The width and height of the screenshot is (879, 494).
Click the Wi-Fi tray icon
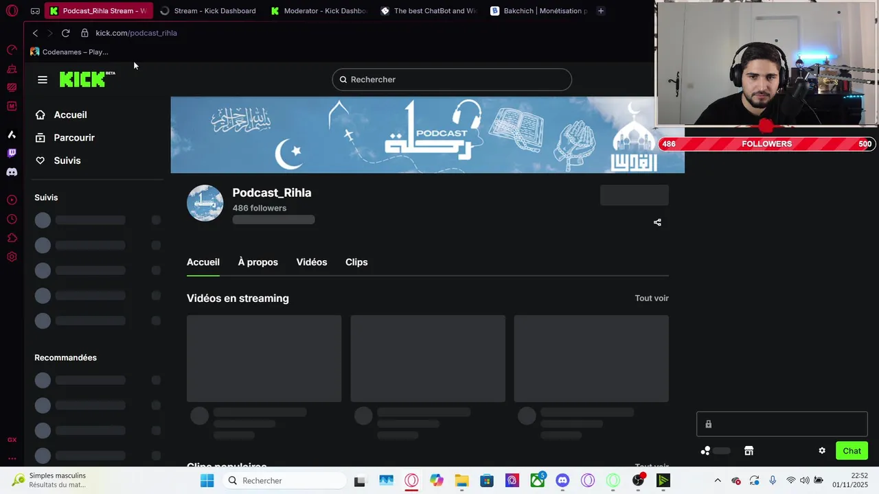[x=791, y=480]
